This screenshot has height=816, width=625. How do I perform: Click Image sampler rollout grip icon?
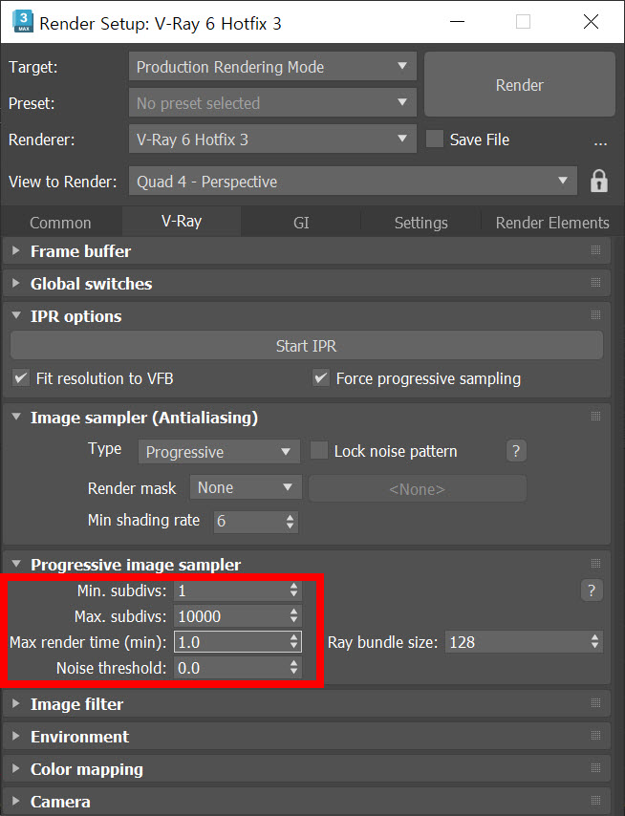click(596, 416)
